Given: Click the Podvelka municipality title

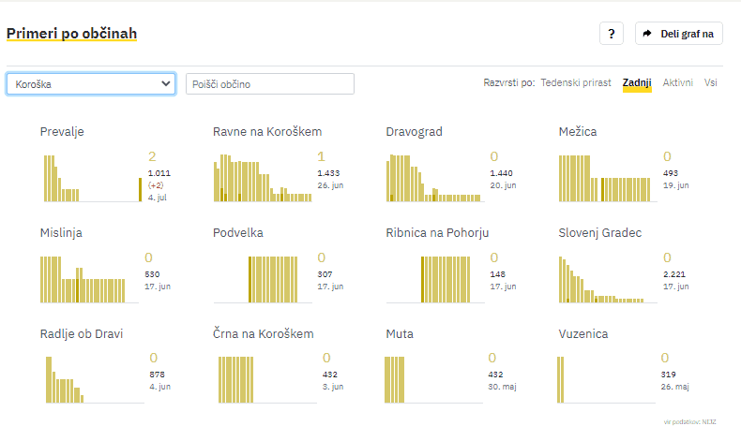Looking at the screenshot, I should [x=238, y=233].
